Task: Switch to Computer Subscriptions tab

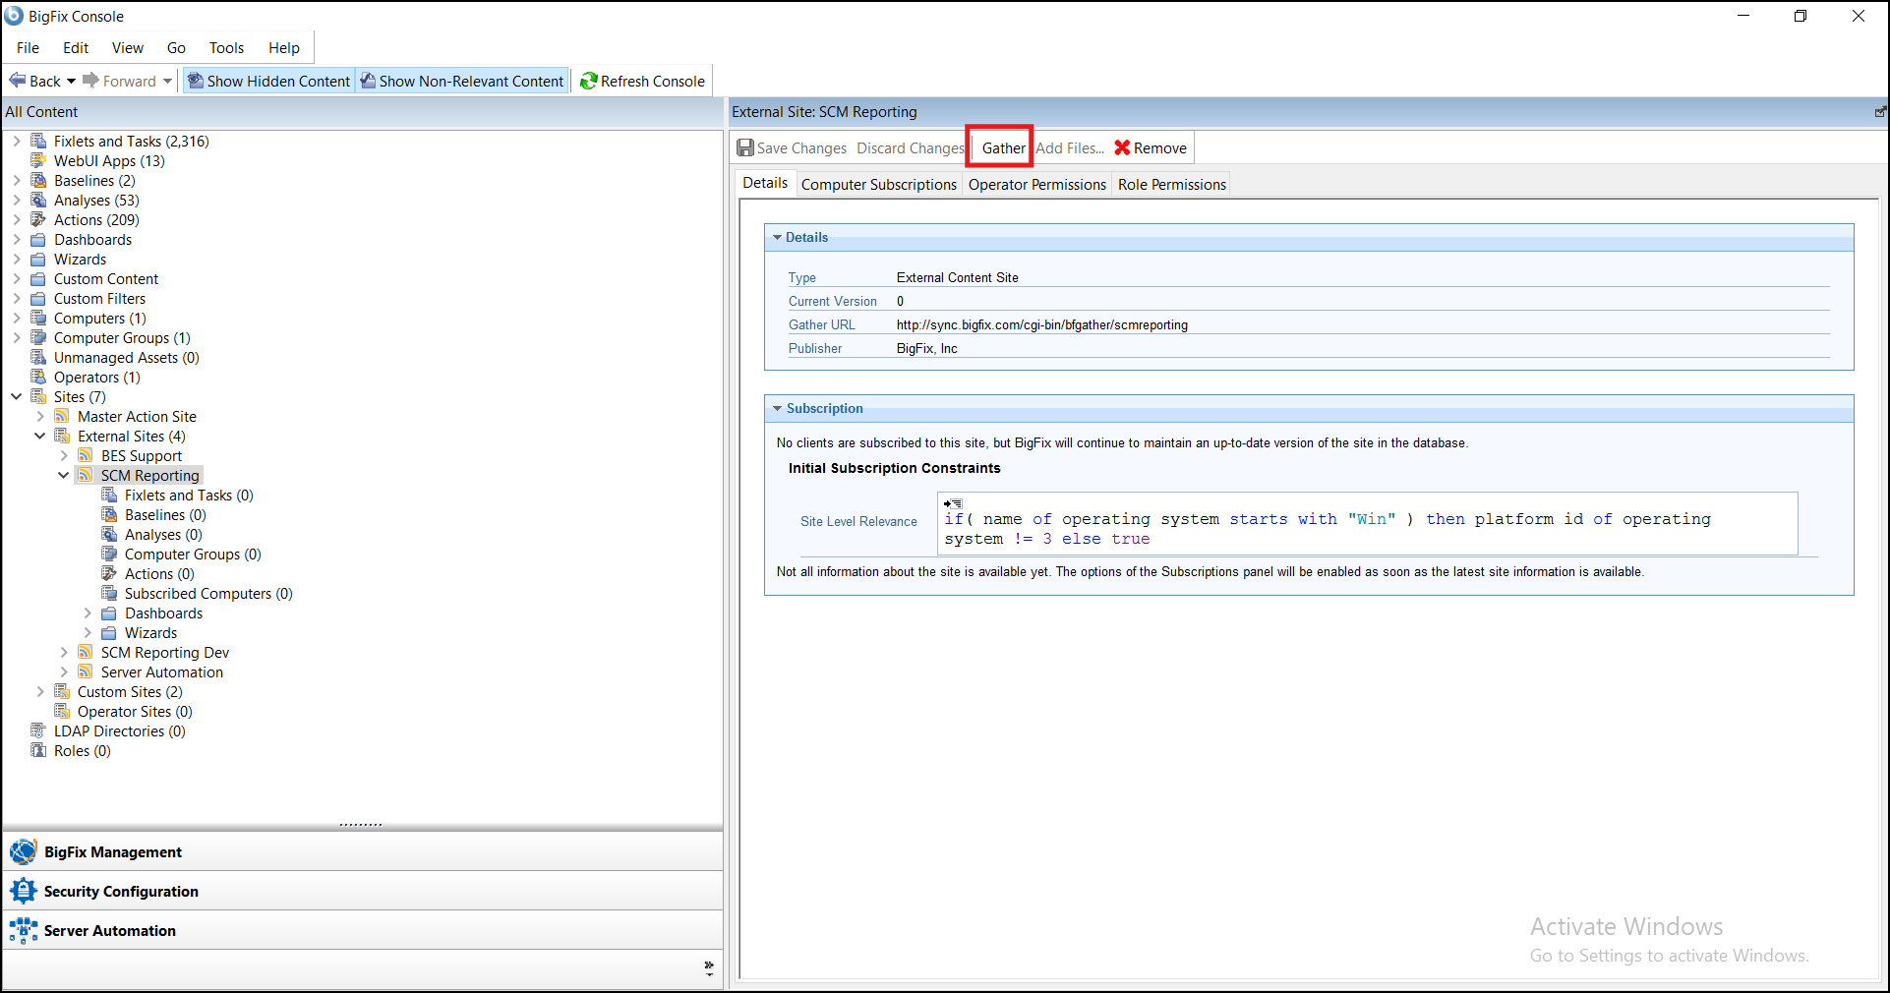Action: pyautogui.click(x=878, y=185)
